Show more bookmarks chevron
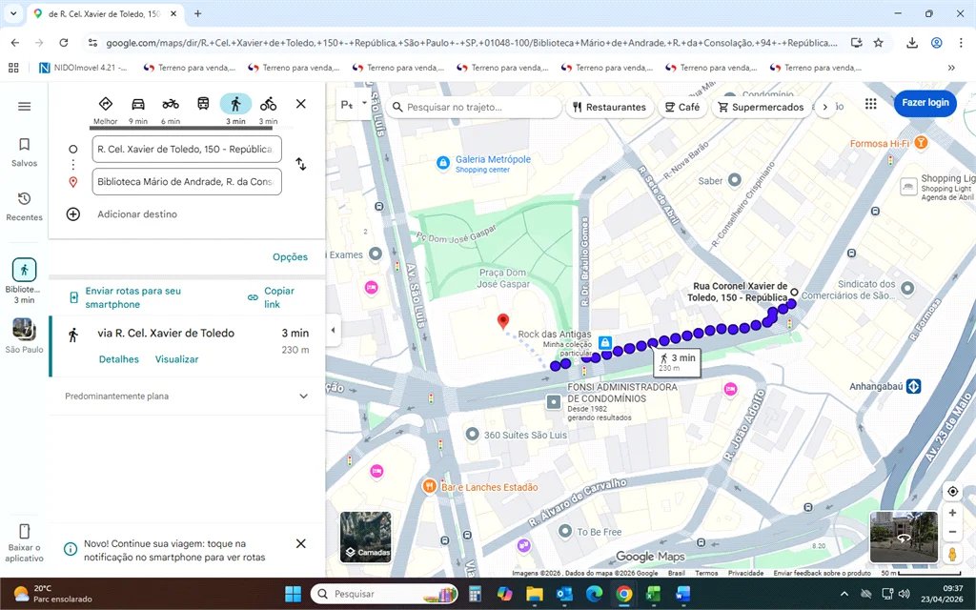Viewport: 976px width, 610px height. (951, 68)
